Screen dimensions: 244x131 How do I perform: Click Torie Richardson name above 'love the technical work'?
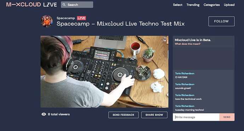185,95
